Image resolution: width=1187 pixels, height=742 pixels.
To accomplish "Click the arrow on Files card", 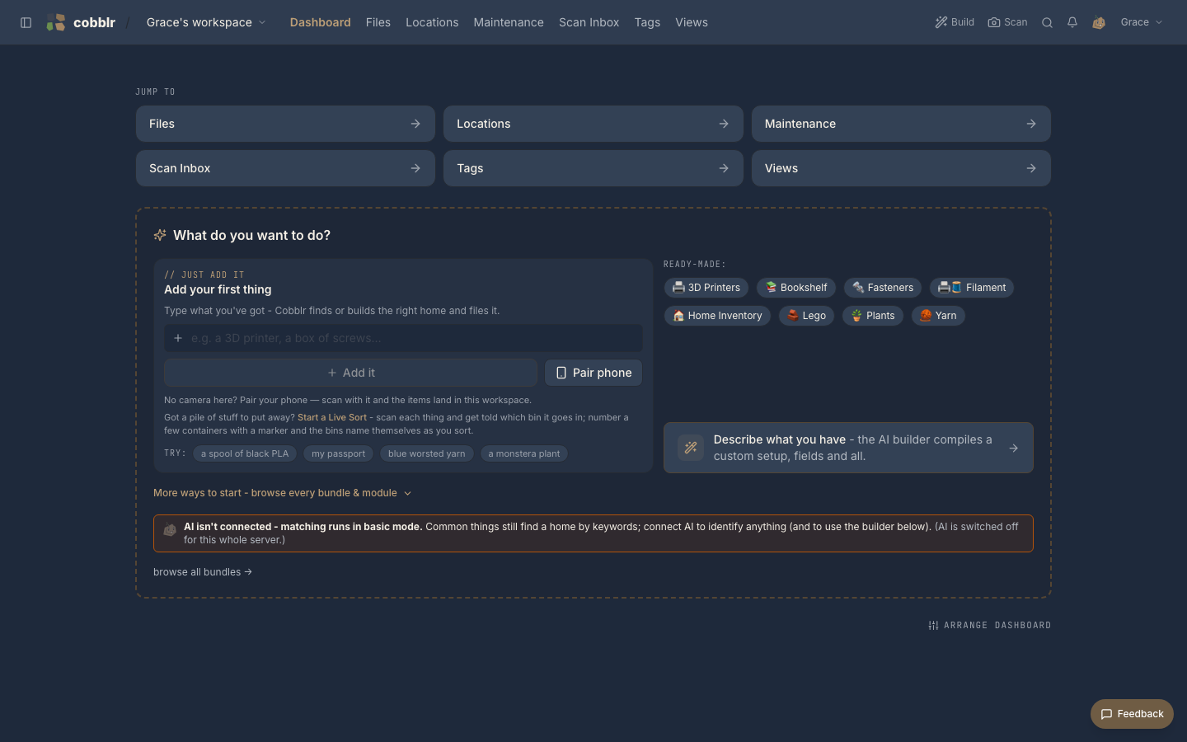I will pos(415,124).
